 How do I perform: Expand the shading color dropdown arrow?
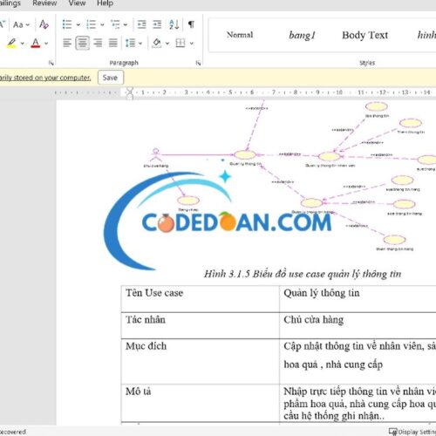point(167,44)
